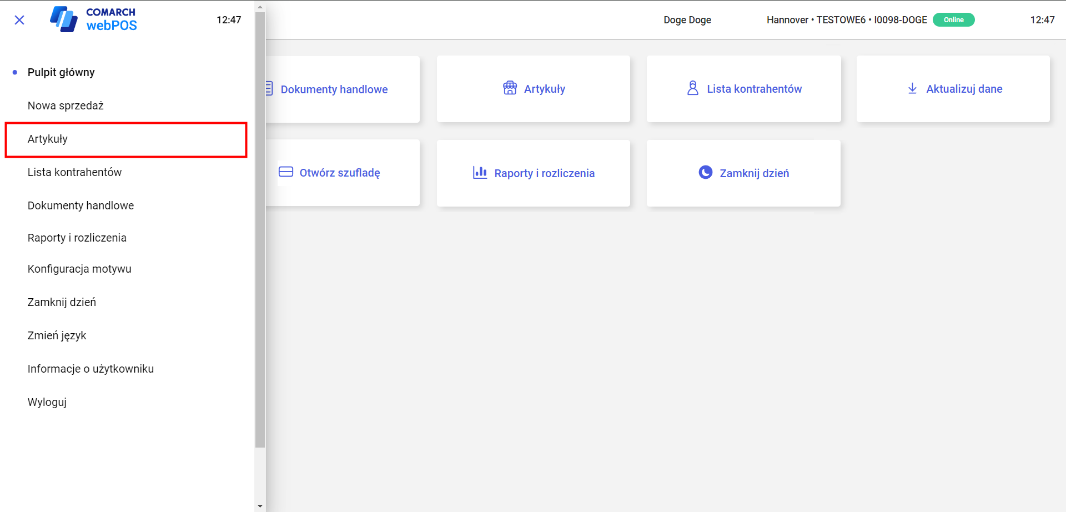Open Informacje o użytkowniku menu entry

click(x=90, y=369)
